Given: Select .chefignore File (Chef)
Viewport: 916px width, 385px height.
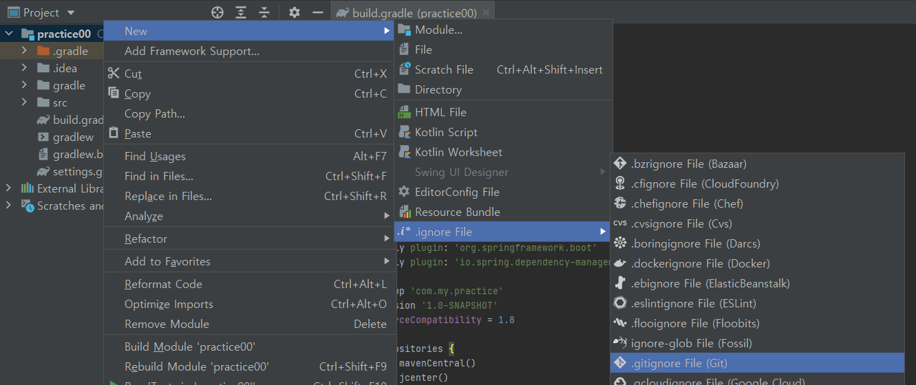Looking at the screenshot, I should tap(757, 203).
